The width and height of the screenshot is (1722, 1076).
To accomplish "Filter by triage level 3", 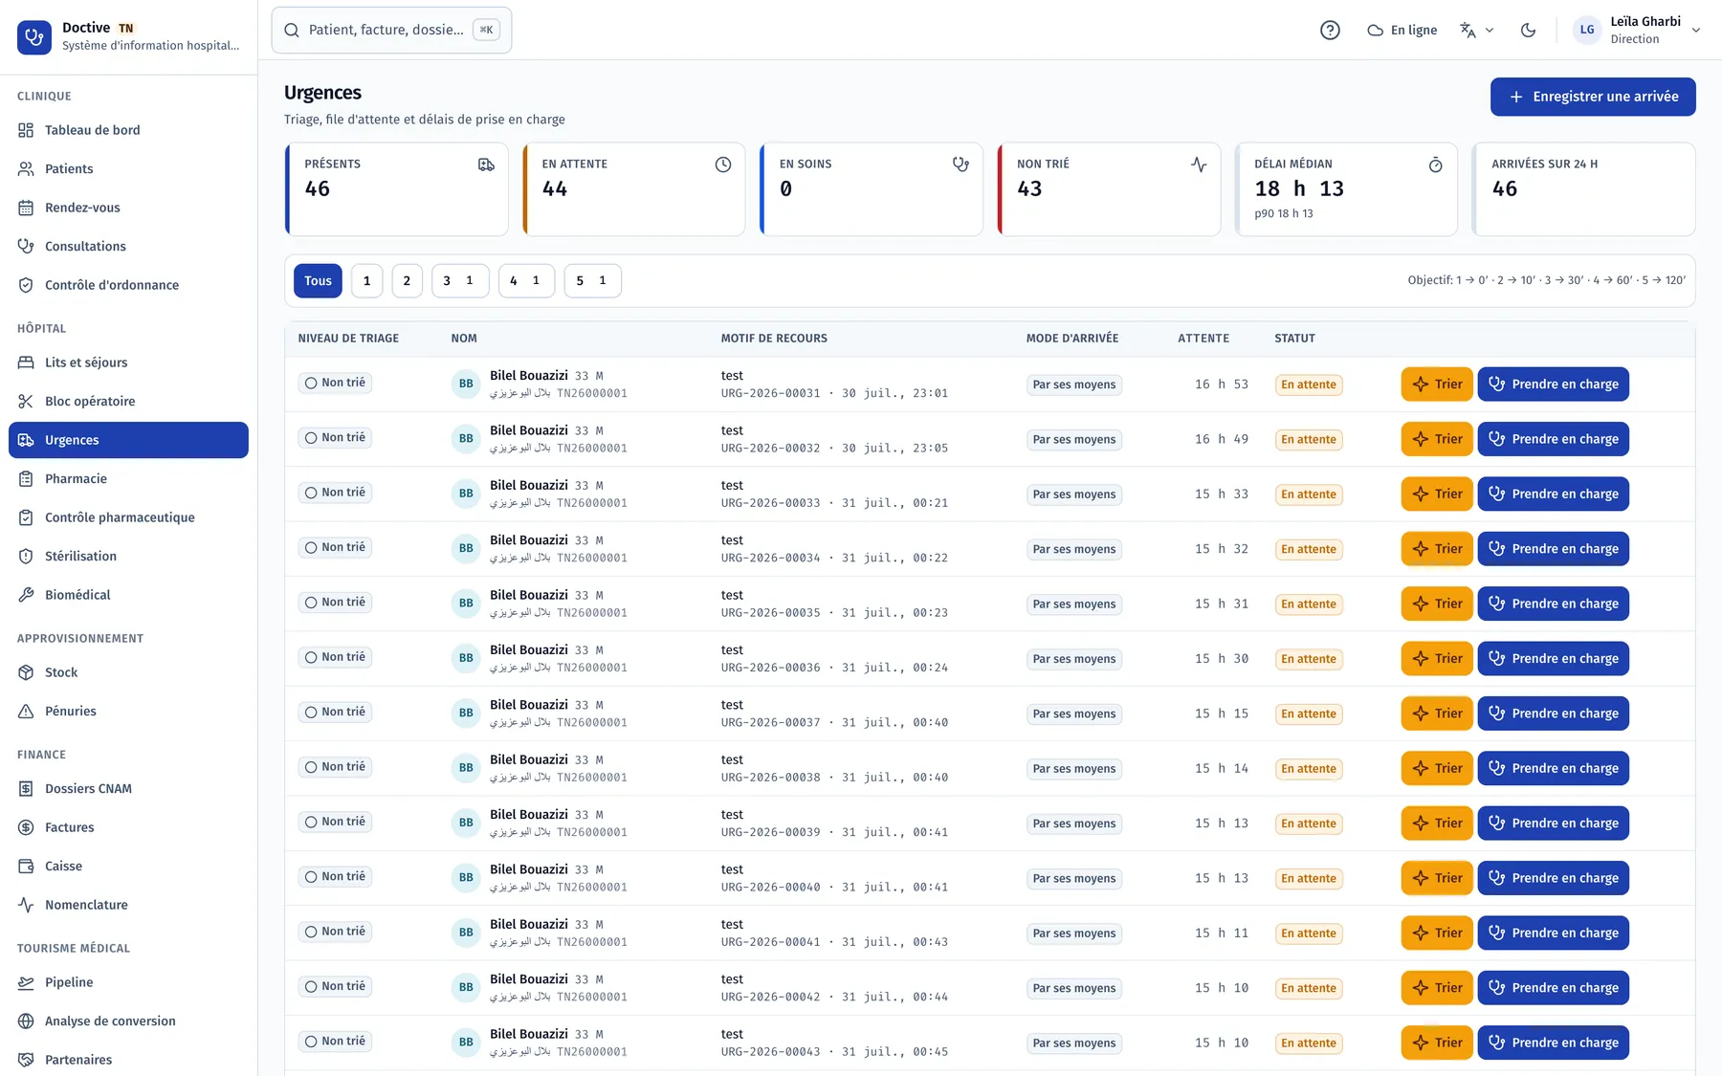I will point(460,281).
